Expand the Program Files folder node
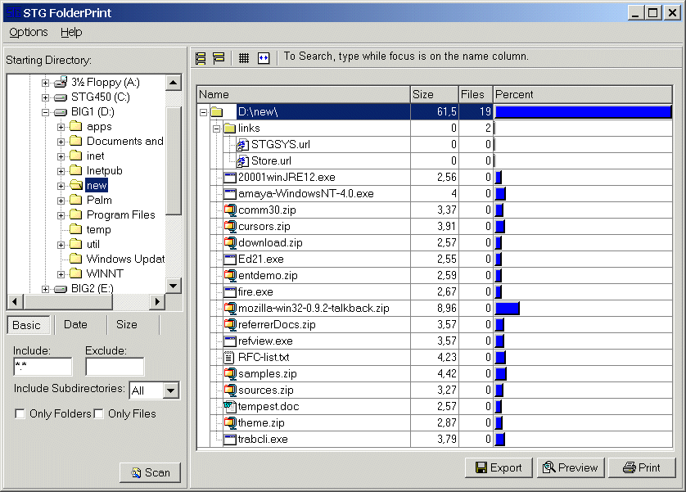Viewport: 686px width, 492px height. click(61, 215)
